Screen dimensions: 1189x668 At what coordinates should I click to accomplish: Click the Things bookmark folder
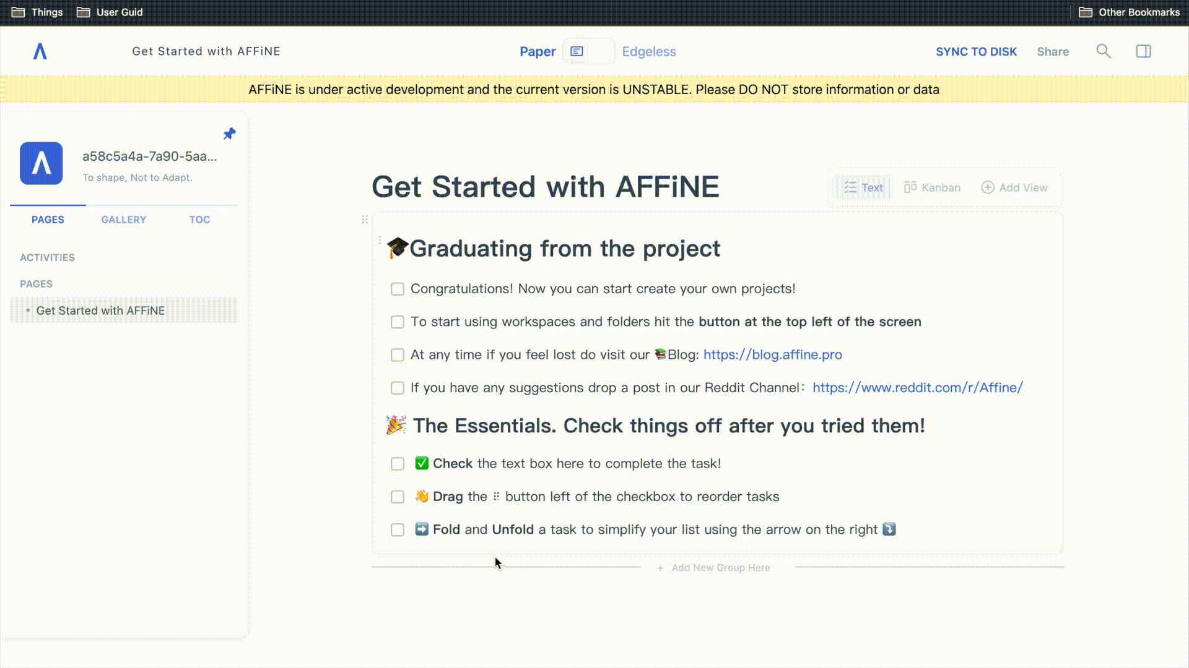(x=38, y=12)
